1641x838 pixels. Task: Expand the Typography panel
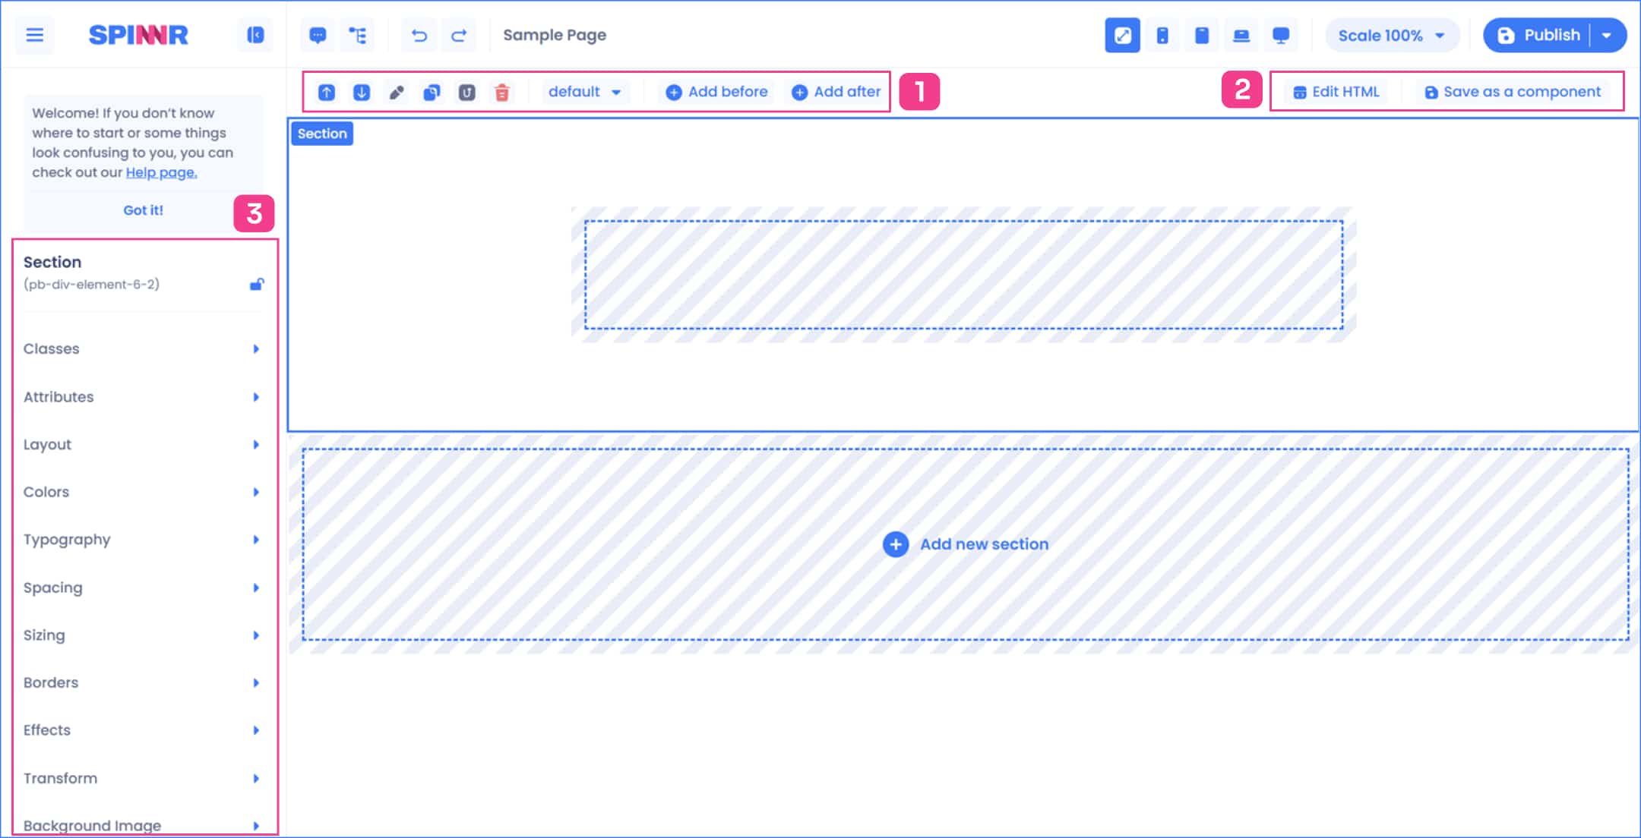pos(141,540)
